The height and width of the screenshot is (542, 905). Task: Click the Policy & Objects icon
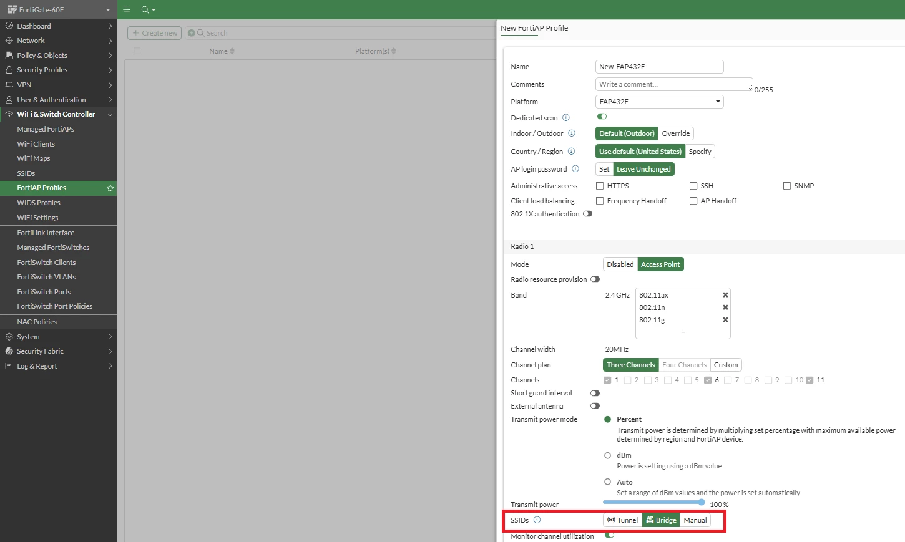coord(9,56)
